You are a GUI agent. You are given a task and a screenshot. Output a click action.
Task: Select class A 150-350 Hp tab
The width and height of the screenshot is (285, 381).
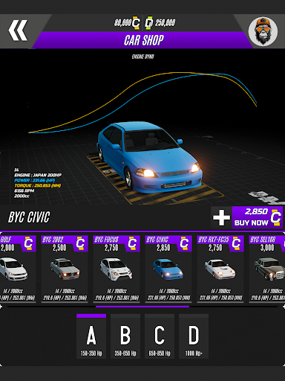click(91, 336)
